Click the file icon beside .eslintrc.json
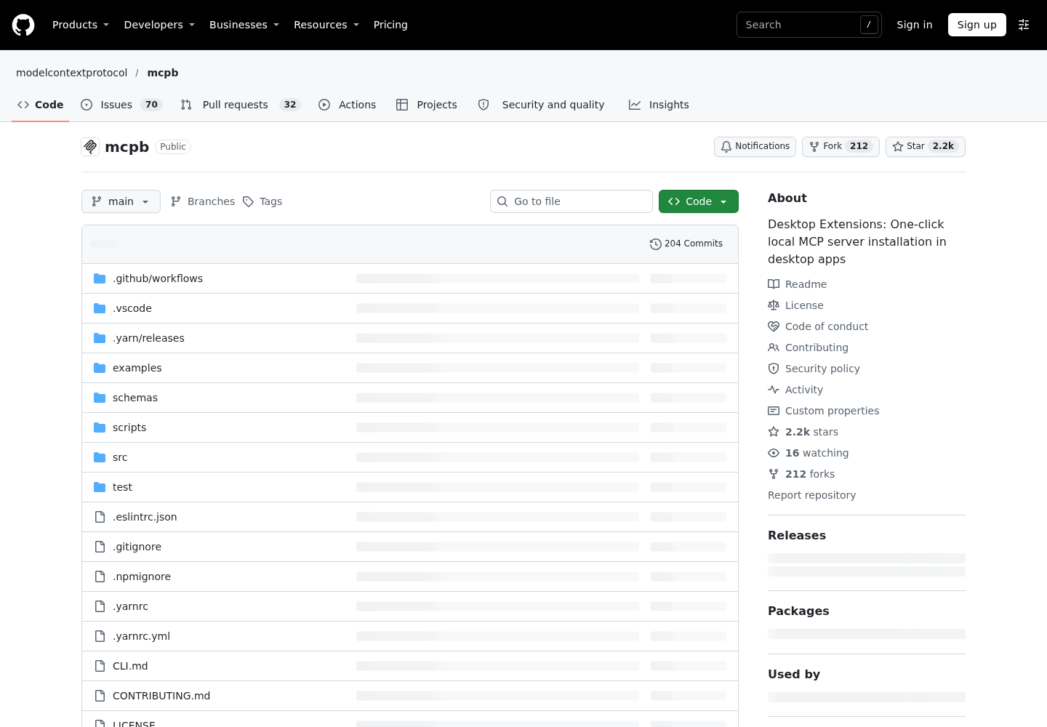Screen dimensions: 1047x727 coord(100,517)
